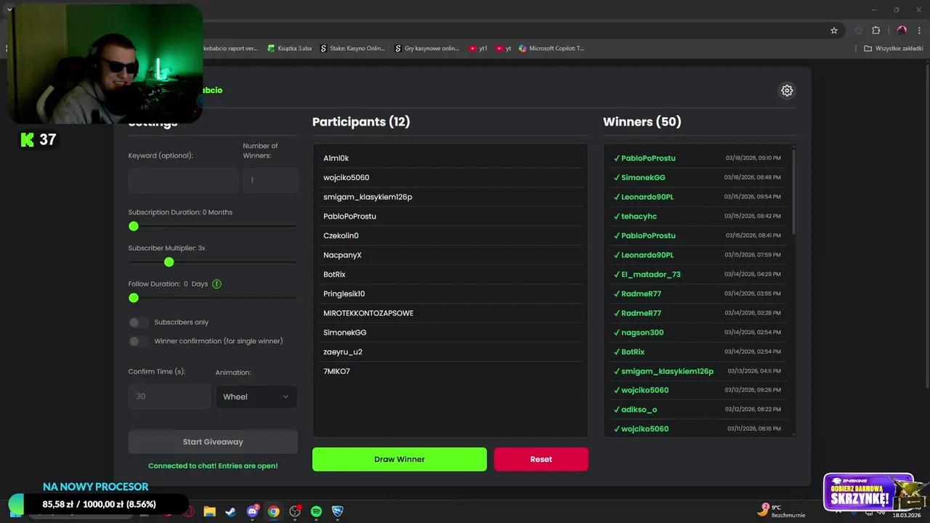Open the Stake: Kasyno Online bookmark

coord(352,49)
